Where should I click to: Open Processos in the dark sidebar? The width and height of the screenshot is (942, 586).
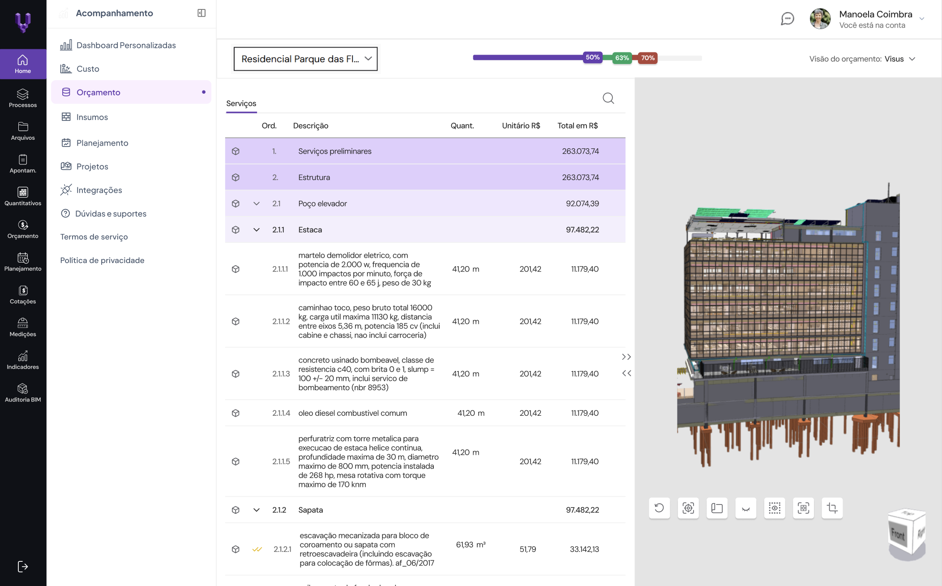23,98
